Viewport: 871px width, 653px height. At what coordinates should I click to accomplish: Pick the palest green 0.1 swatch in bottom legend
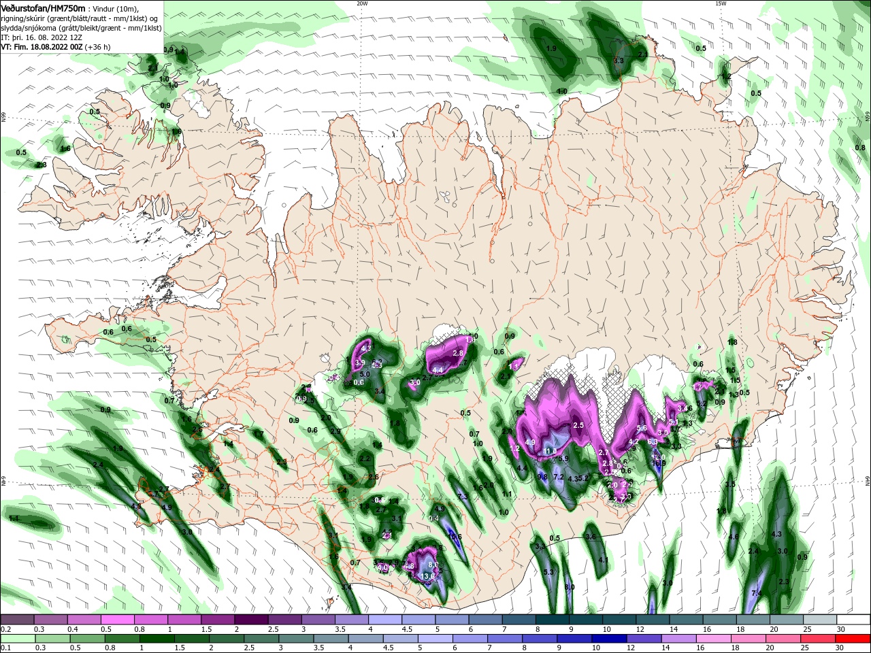pos(17,639)
